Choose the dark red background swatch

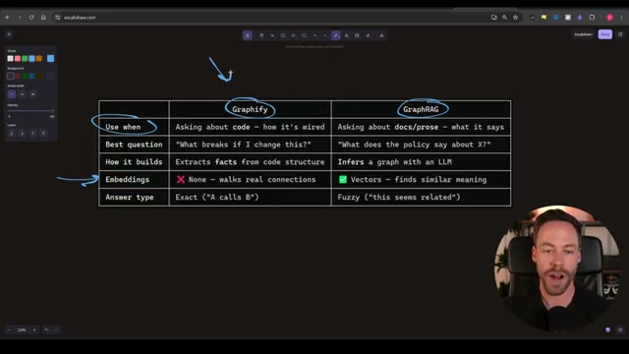(18, 76)
